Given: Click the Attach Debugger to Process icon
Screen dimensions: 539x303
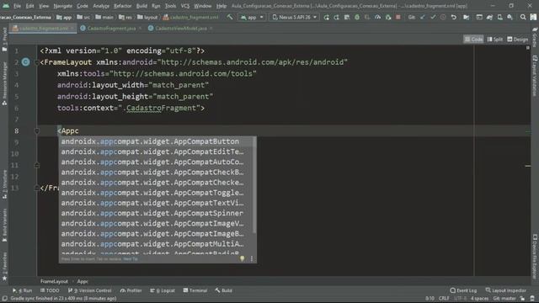Looking at the screenshot, I should pyautogui.click(x=387, y=17).
